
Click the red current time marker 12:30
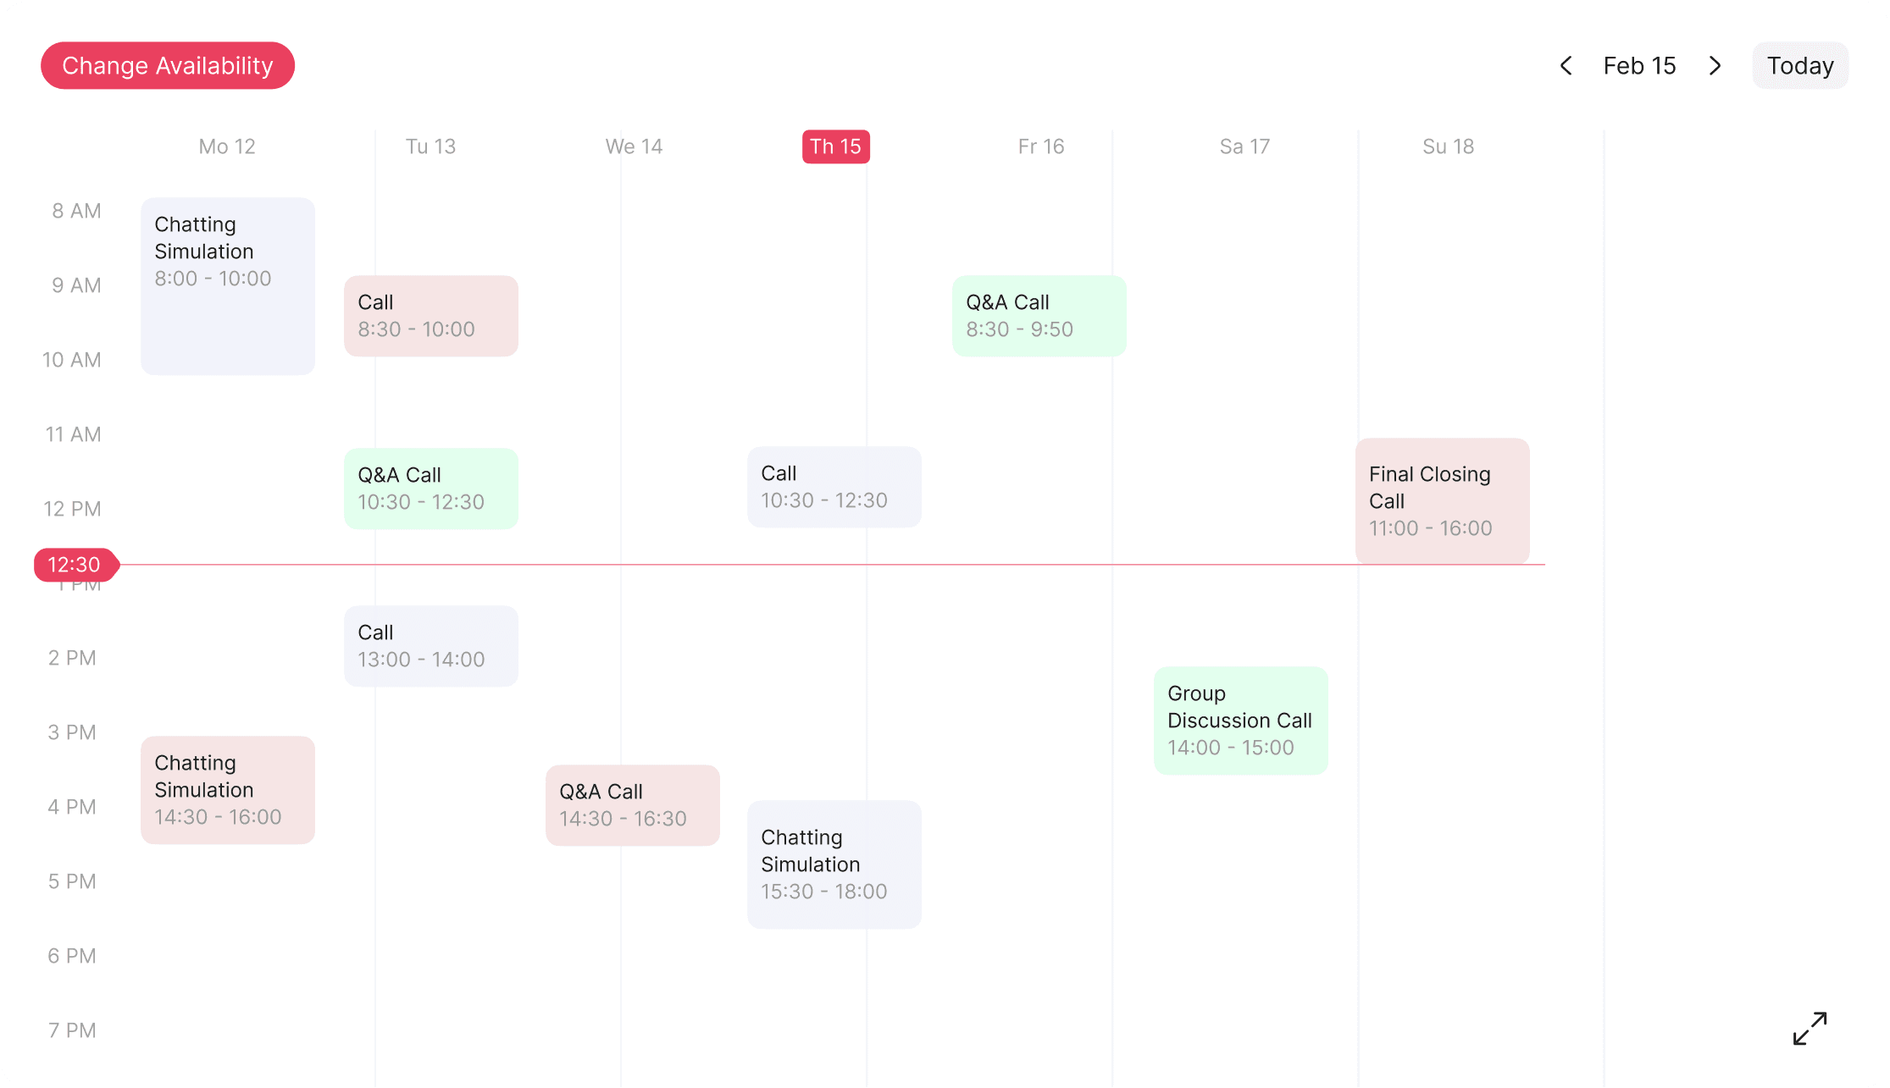[x=73, y=564]
